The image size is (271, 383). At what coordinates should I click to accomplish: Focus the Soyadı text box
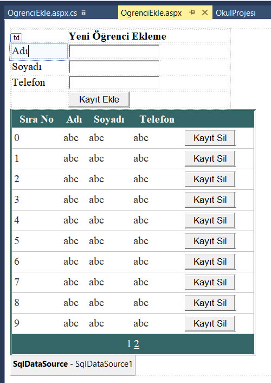(x=114, y=67)
